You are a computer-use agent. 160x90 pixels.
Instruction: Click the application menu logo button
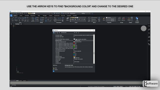point(11,15)
